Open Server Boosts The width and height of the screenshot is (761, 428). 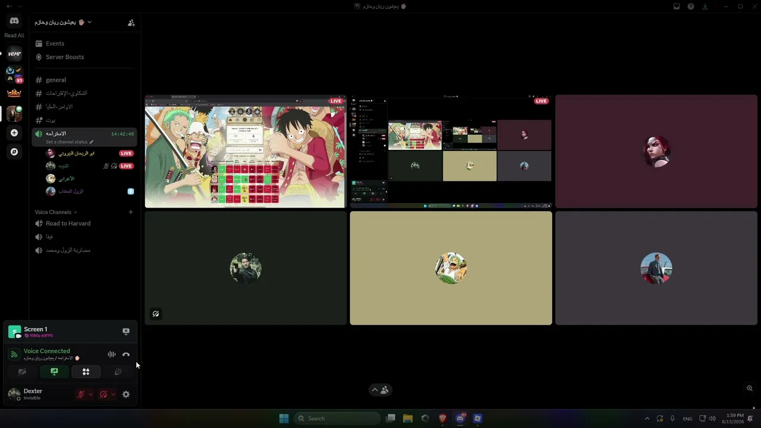coord(84,57)
